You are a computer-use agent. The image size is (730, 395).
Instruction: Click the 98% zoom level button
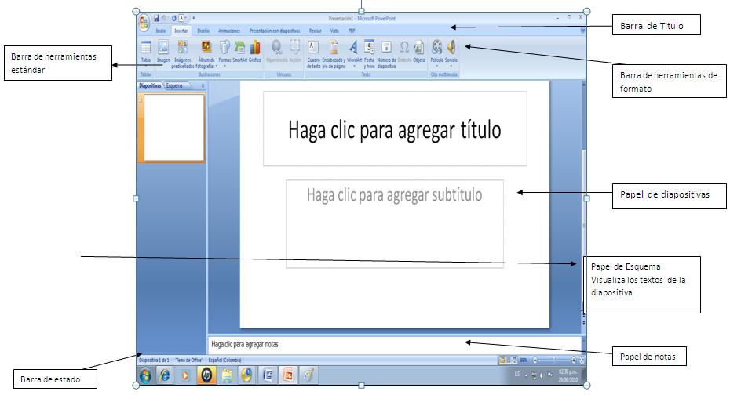tap(524, 361)
